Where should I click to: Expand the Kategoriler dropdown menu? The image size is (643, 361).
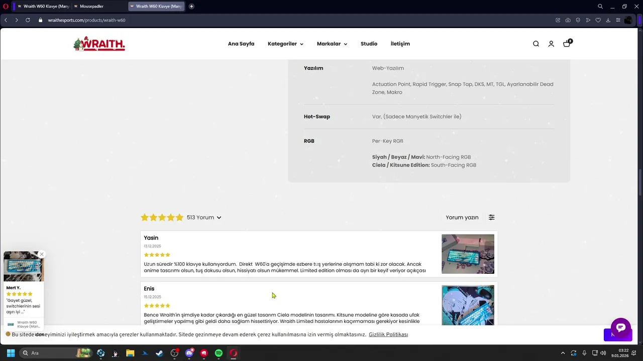pos(285,44)
